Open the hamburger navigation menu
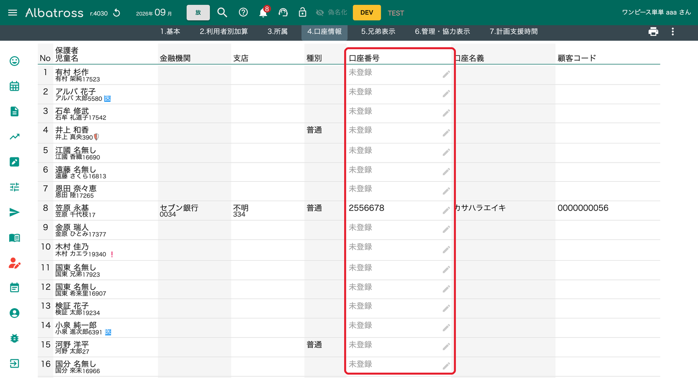The height and width of the screenshot is (378, 698). tap(13, 13)
